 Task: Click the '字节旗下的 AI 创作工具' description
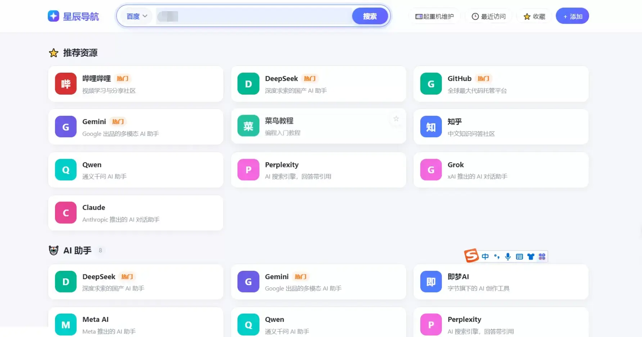[x=479, y=288]
